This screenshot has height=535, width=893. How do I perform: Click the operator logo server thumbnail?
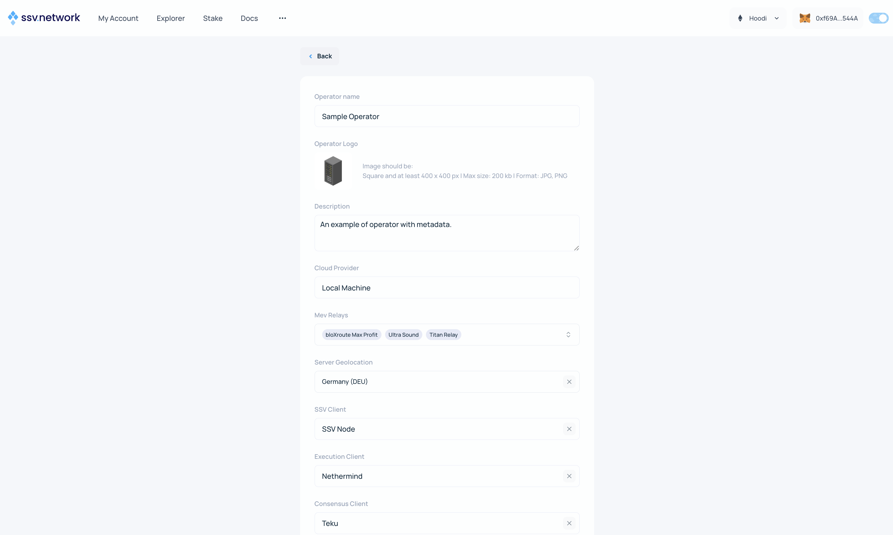point(333,171)
